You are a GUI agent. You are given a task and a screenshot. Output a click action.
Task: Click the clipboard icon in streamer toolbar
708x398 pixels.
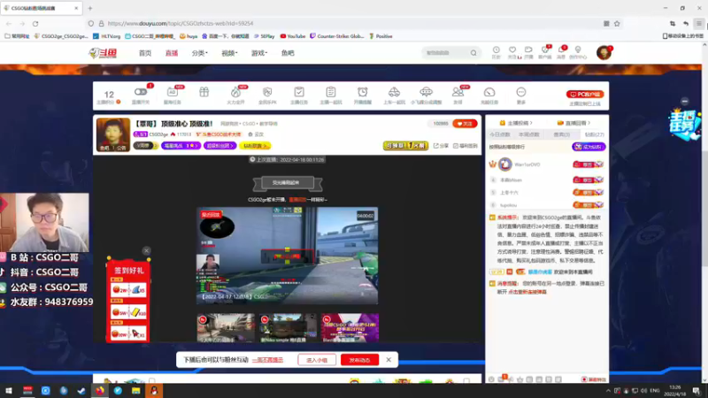click(x=330, y=92)
